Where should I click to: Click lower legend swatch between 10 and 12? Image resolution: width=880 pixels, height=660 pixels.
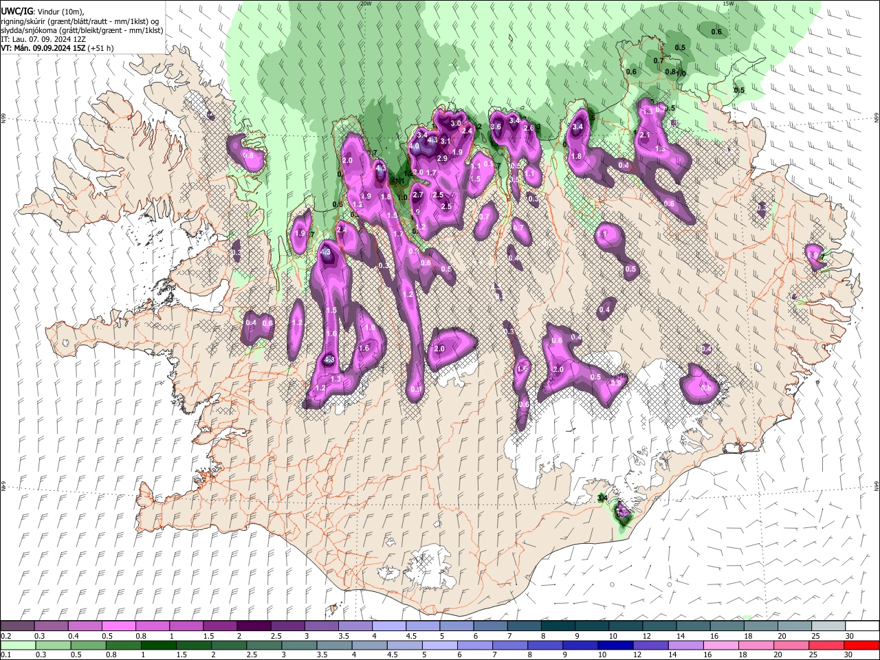click(616, 646)
